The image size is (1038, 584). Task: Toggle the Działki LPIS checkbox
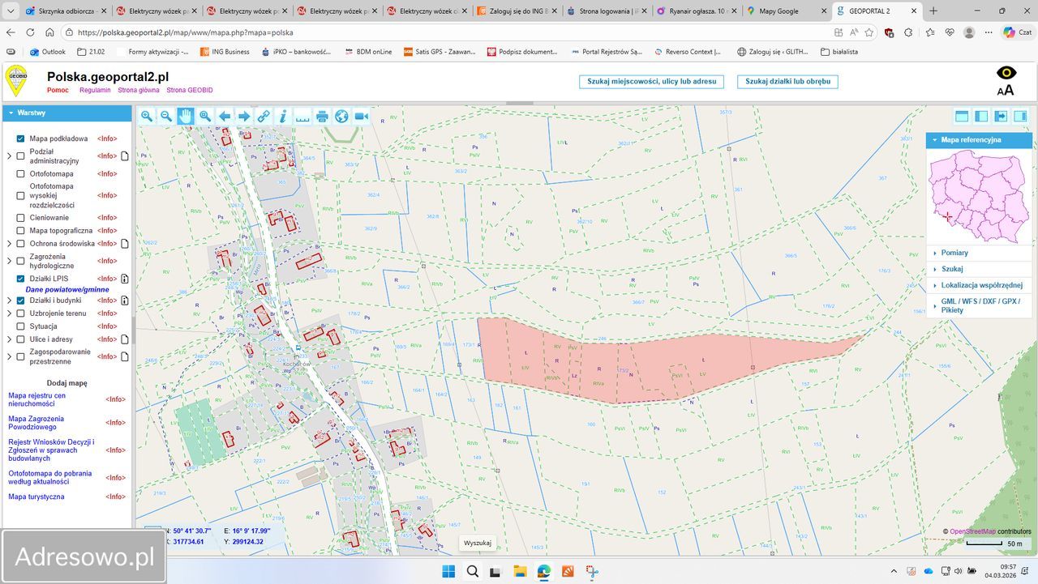pyautogui.click(x=21, y=279)
